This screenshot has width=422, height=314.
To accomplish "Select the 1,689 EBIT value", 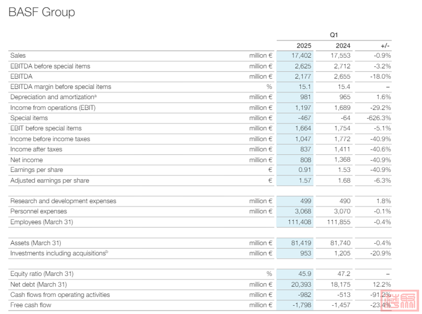I will click(x=342, y=108).
